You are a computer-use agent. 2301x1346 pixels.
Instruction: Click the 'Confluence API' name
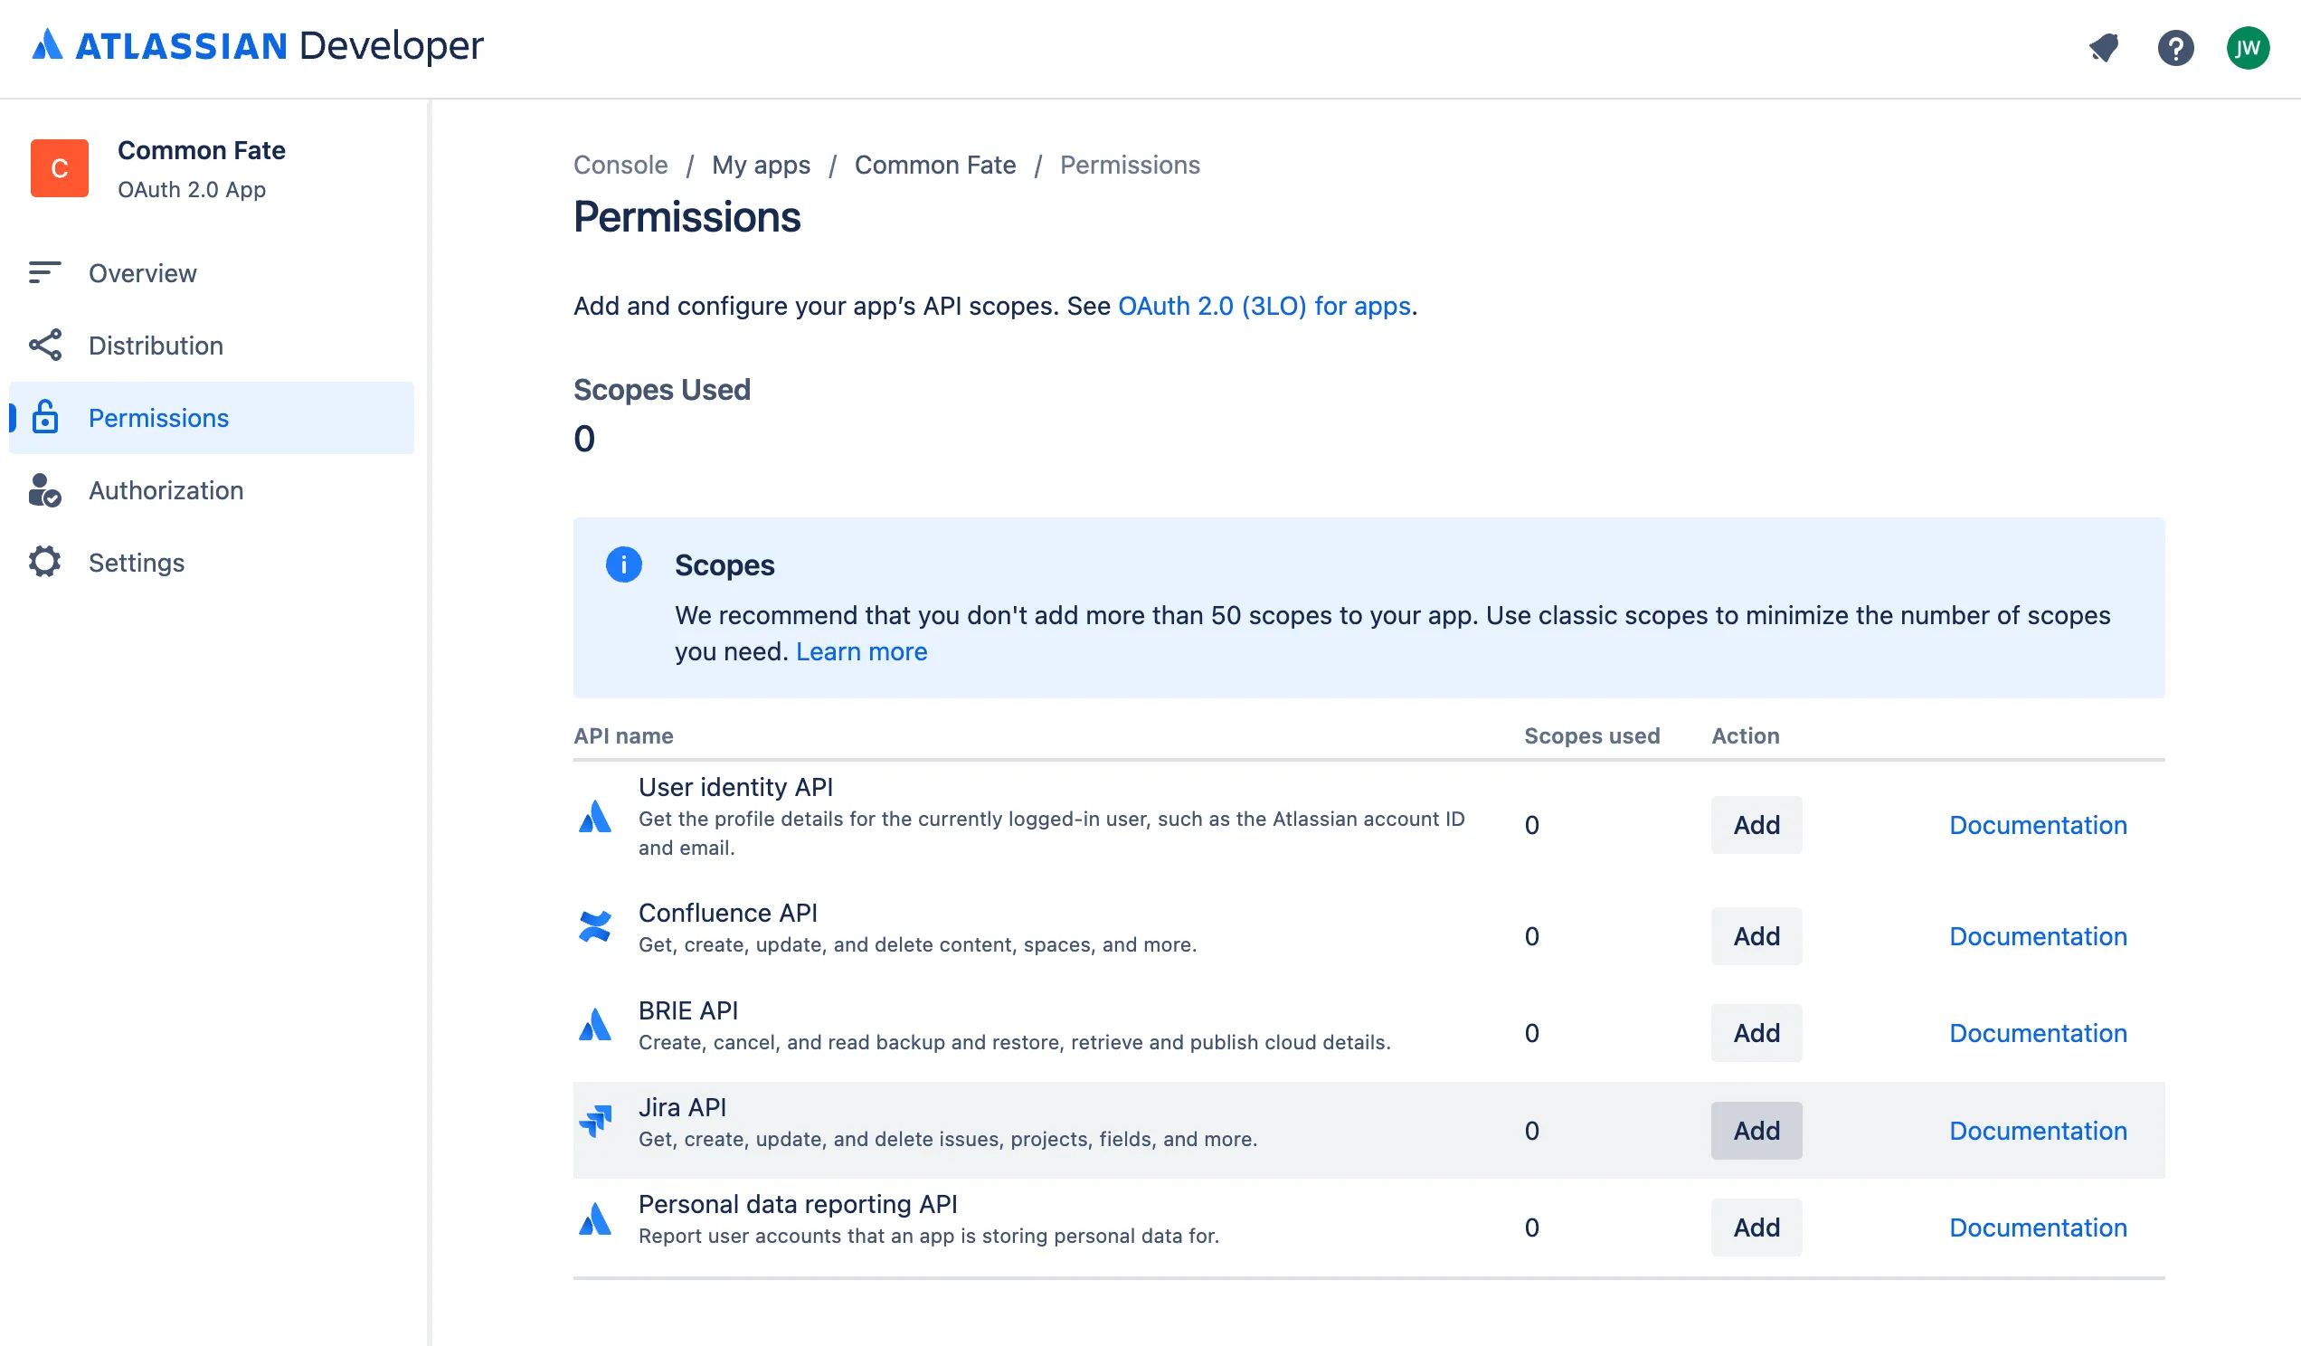[x=728, y=913]
